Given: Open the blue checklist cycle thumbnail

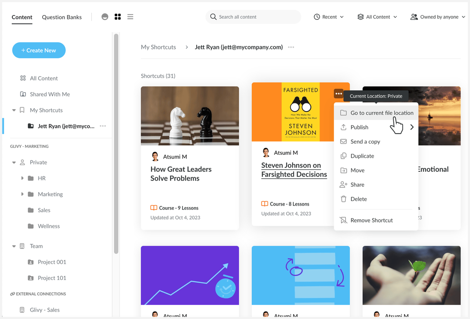Looking at the screenshot, I should (301, 276).
